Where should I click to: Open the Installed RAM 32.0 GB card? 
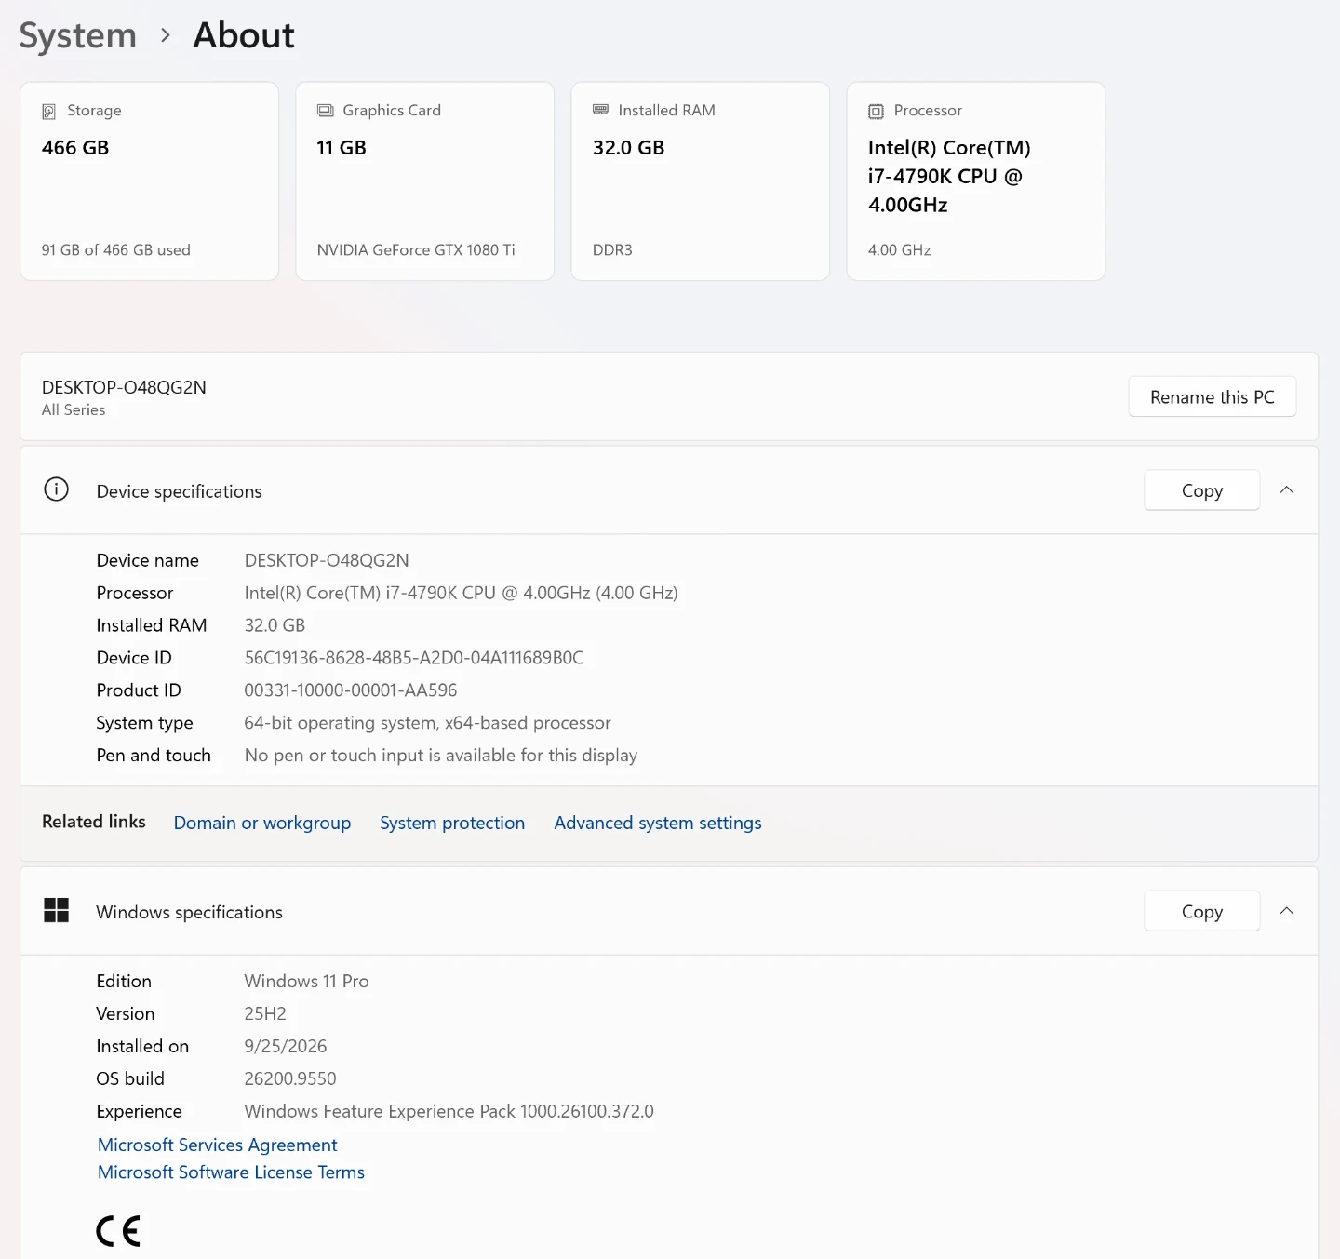(x=700, y=181)
